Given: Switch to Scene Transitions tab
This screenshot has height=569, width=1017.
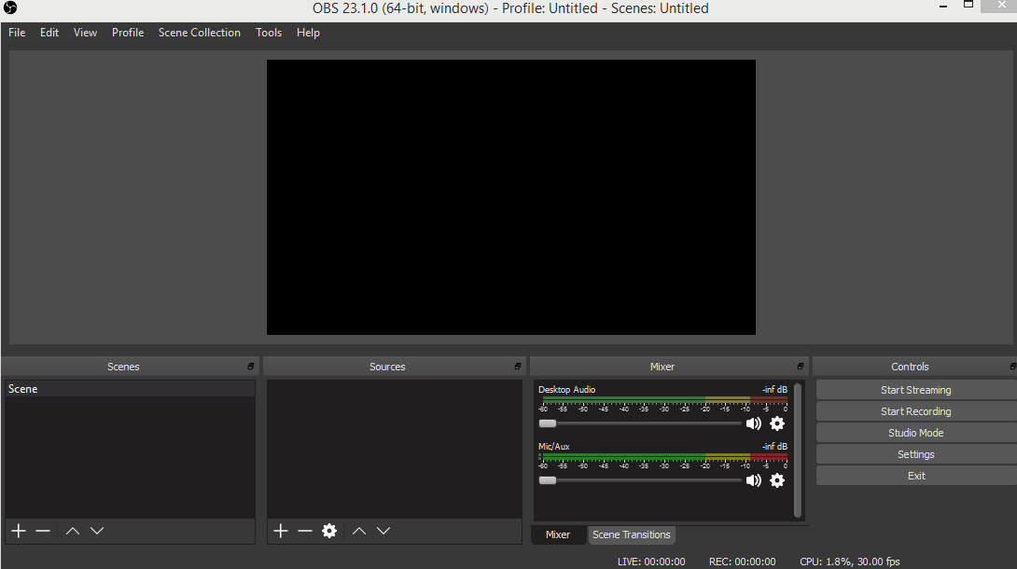Looking at the screenshot, I should tap(631, 534).
